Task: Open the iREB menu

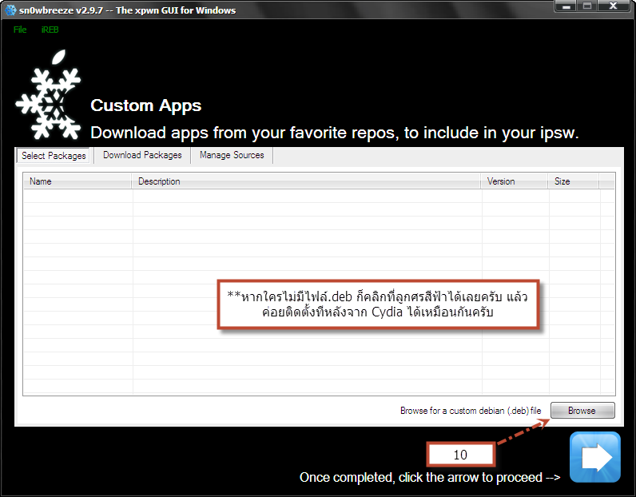Action: click(50, 30)
